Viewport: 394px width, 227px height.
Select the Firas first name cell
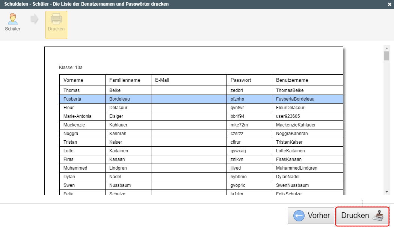pos(82,159)
